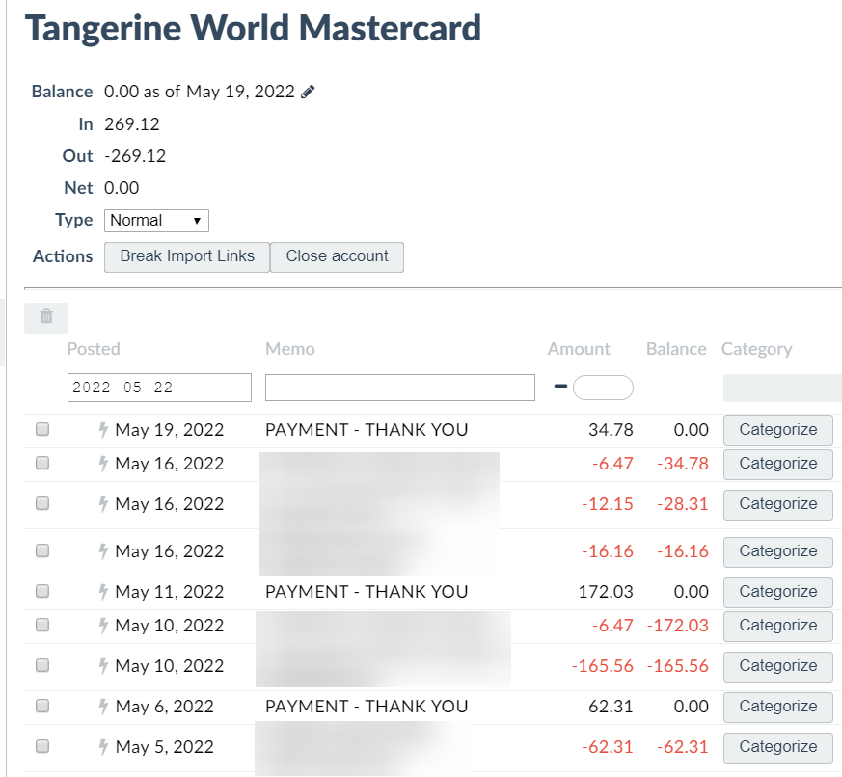The width and height of the screenshot is (842, 777).
Task: Click the trash icon above the transaction list
Action: [45, 317]
